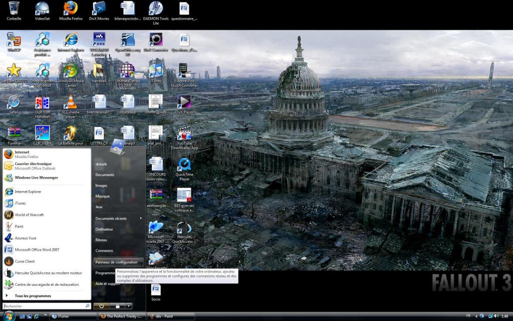Open the power options arrow beside lock button
Viewport: 513px width, 321px height.
coord(129,306)
